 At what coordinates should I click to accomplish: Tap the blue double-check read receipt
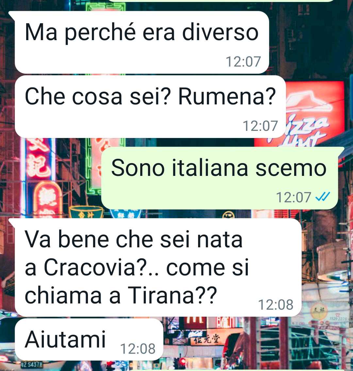coord(323,197)
